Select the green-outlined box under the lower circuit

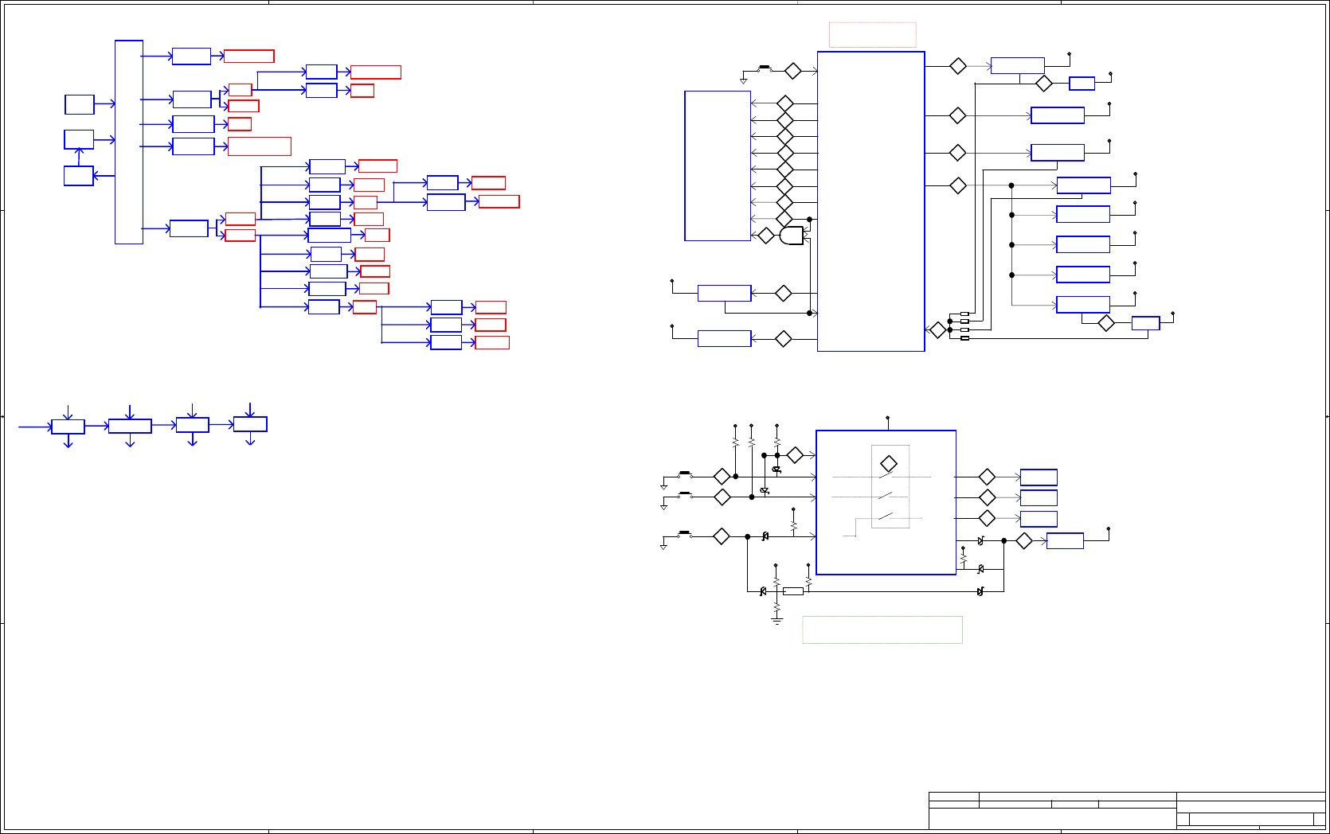click(882, 629)
